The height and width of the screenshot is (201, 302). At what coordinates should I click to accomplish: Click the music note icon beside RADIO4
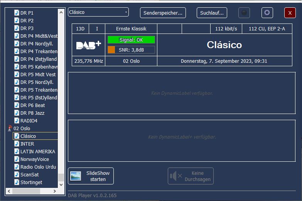point(17,121)
